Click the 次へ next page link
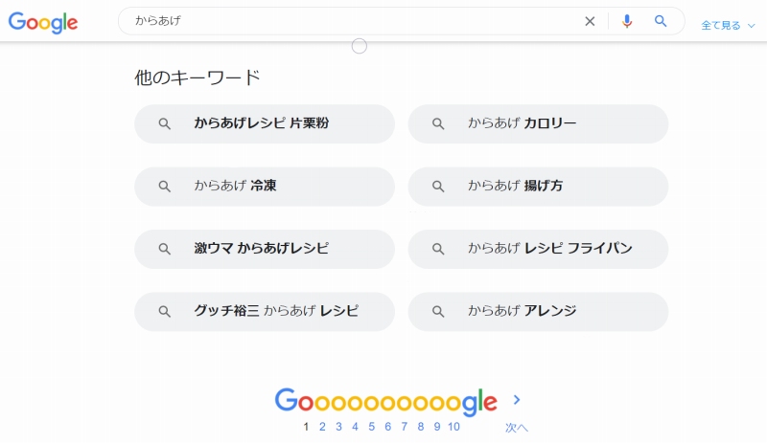This screenshot has height=443, width=767. (x=517, y=428)
